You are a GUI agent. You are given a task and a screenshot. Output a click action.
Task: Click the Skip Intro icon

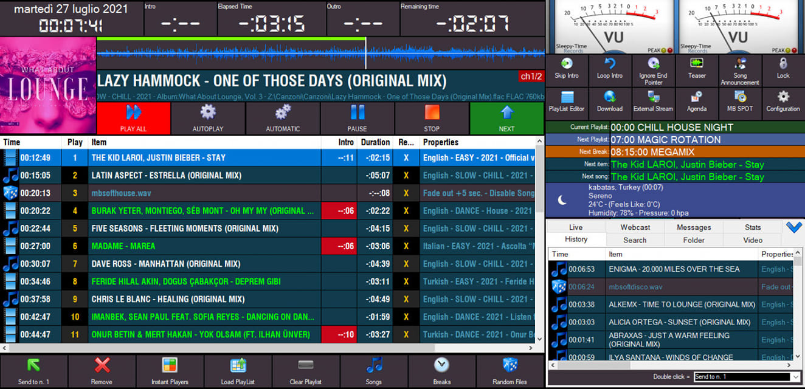coord(567,70)
